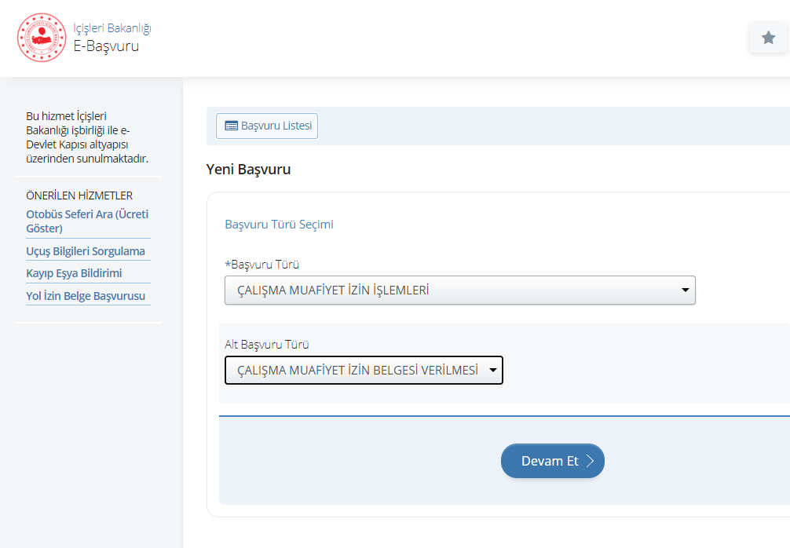
Task: Click the arrow of the Alt Başvuru Türü dropdown
Action: [493, 371]
